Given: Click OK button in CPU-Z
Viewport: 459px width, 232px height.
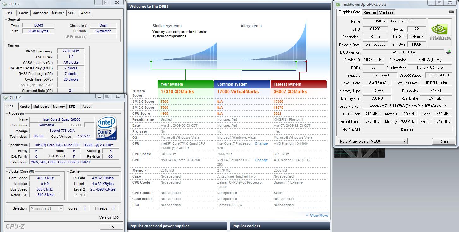Looking at the screenshot, I should [111, 226].
